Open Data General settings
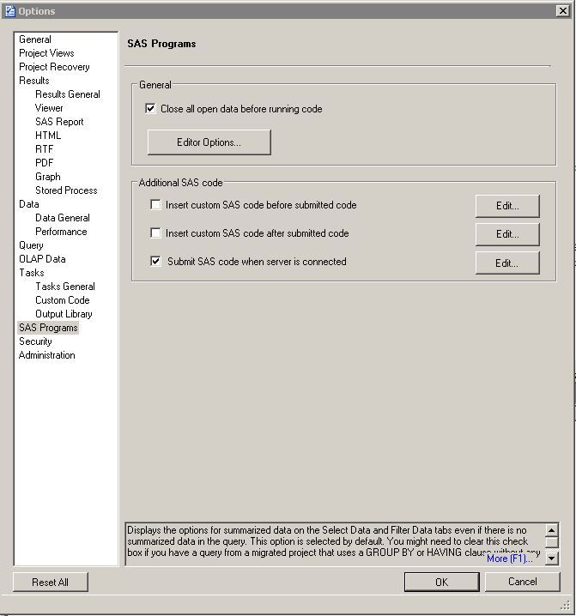This screenshot has height=616, width=576. 63,218
